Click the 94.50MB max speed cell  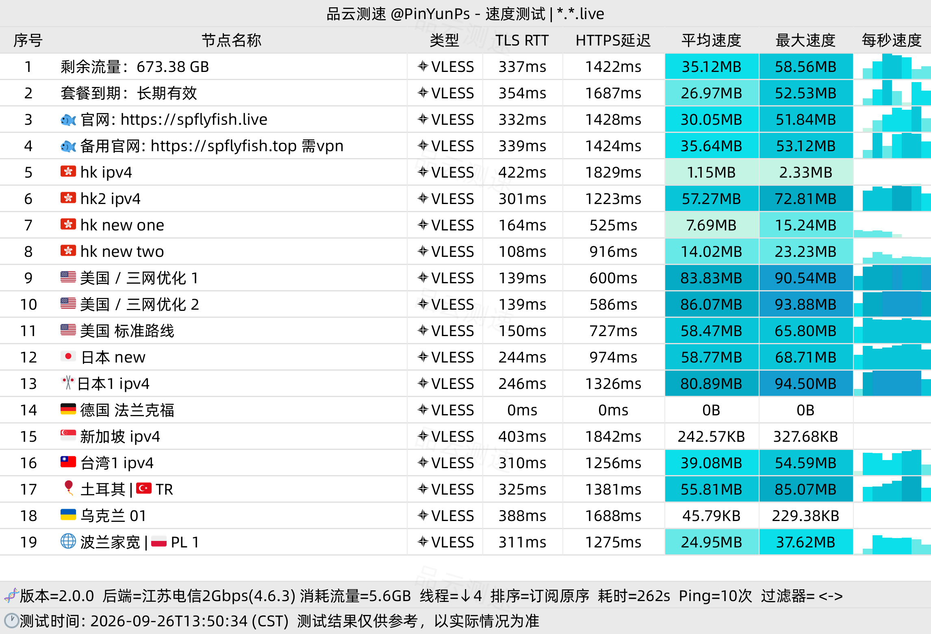(806, 383)
